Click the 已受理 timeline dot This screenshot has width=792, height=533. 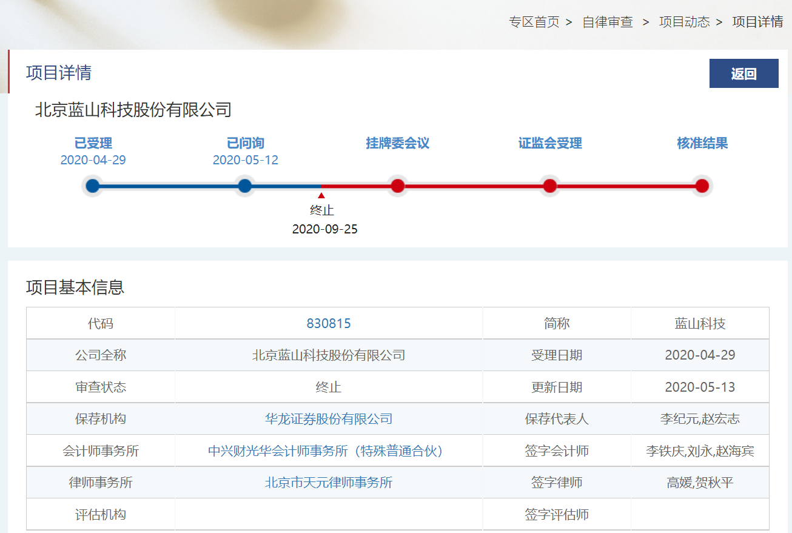[x=93, y=186]
